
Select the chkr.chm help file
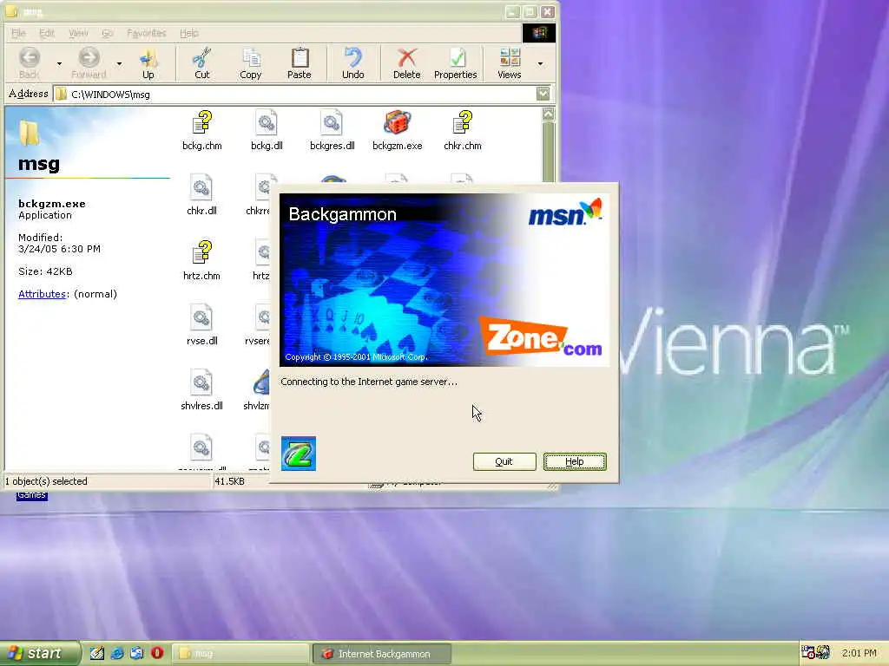463,130
